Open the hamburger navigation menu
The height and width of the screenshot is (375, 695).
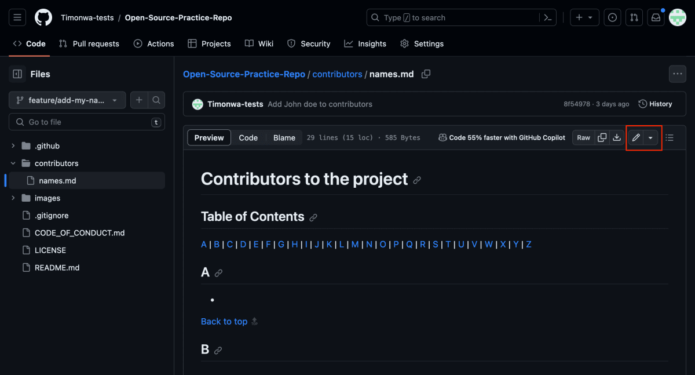(x=17, y=17)
